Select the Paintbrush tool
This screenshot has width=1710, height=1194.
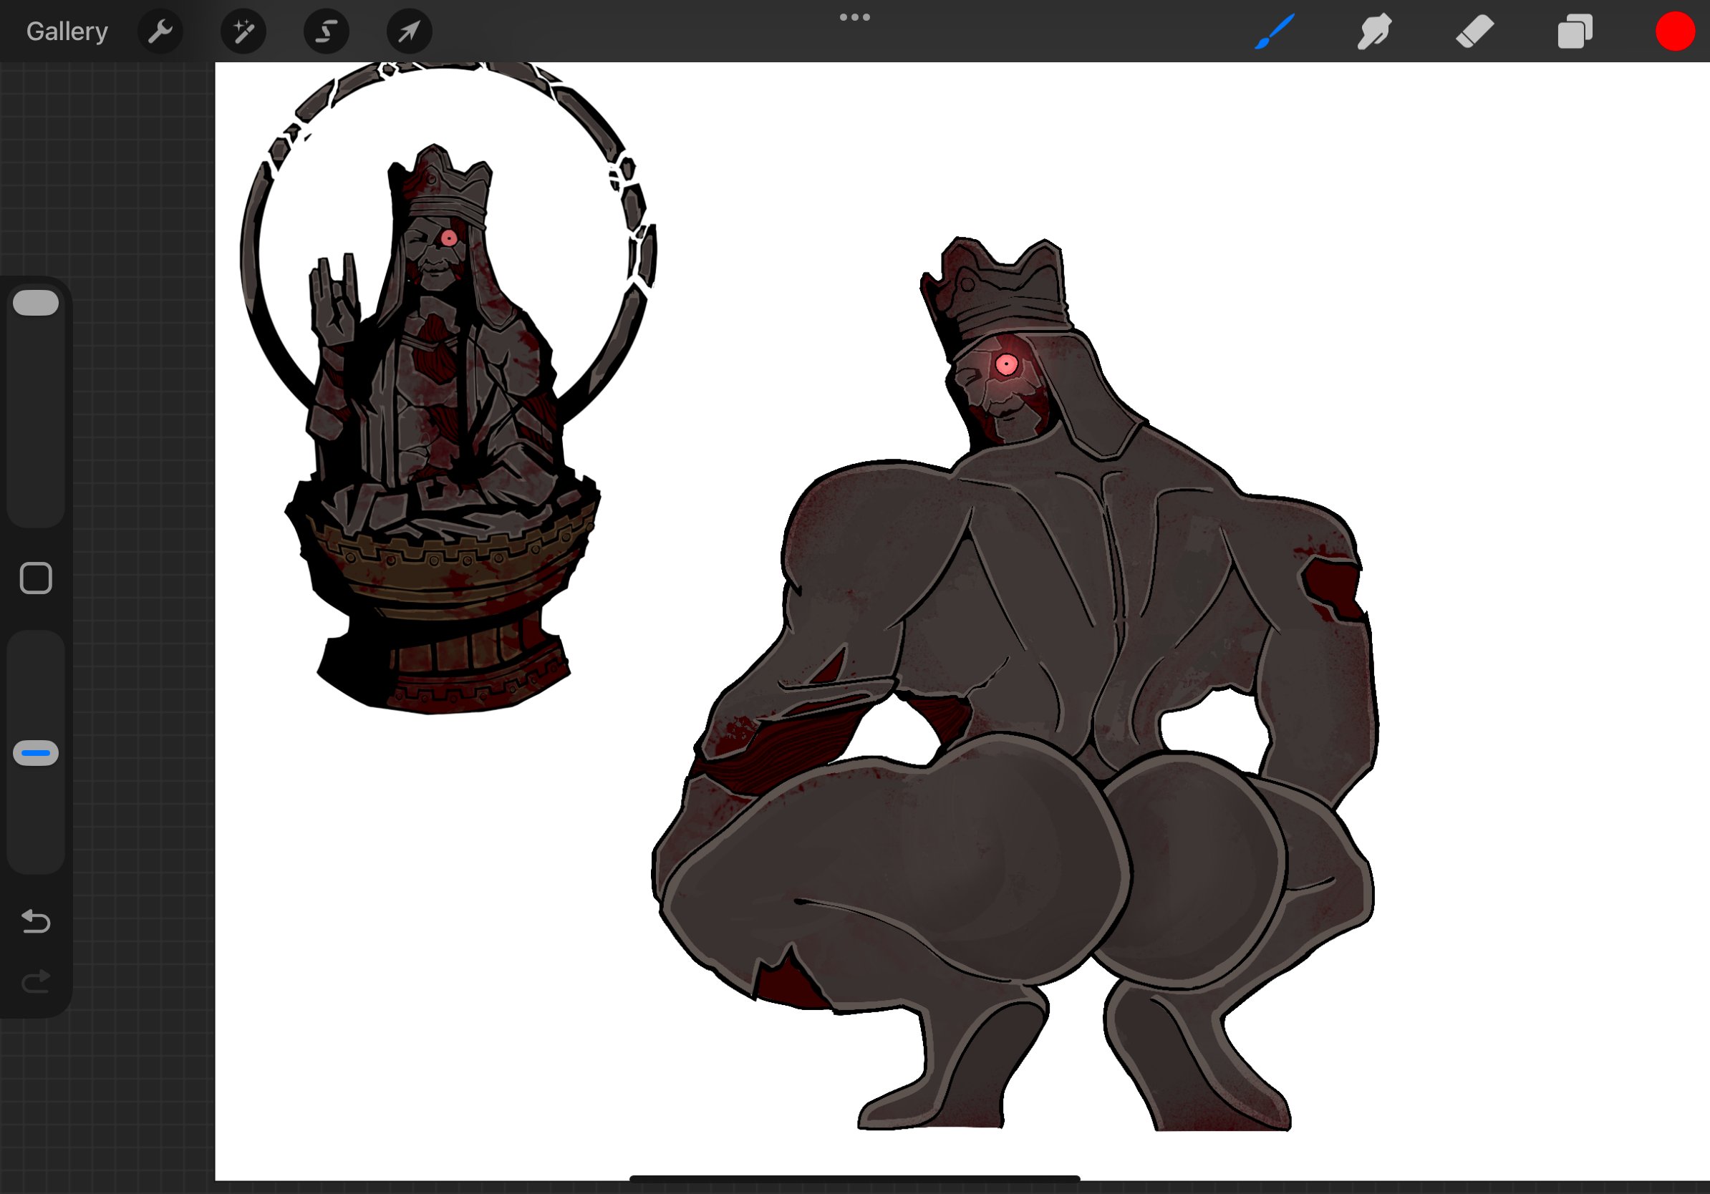[1274, 31]
